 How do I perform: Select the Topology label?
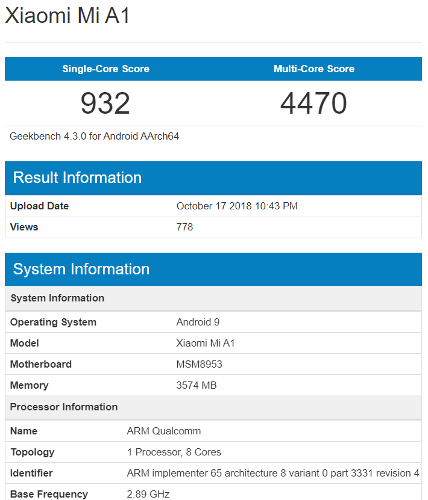point(33,452)
